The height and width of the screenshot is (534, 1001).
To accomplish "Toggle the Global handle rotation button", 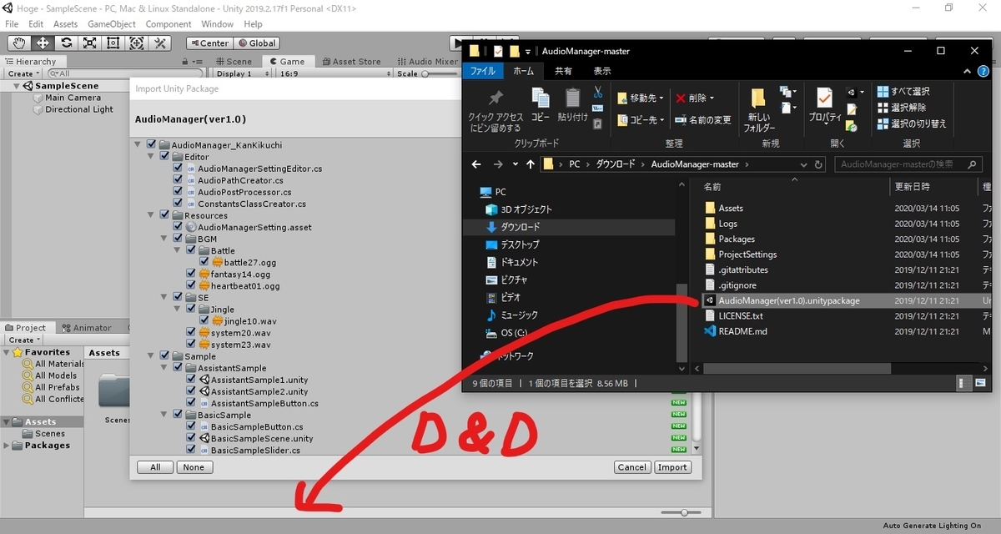I will click(256, 43).
